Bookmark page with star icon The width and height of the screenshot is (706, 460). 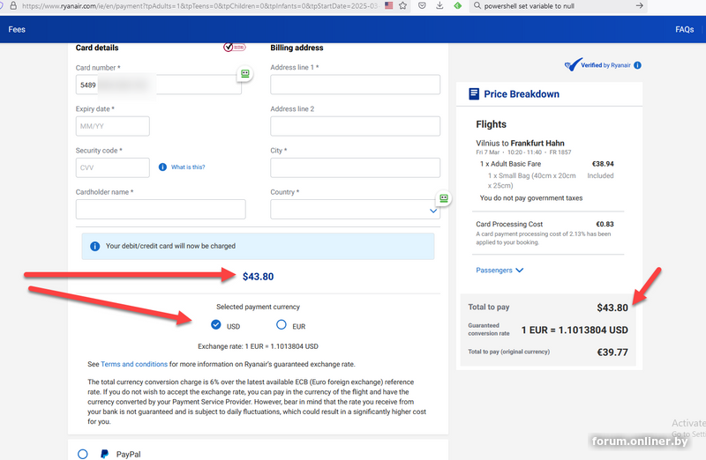tap(403, 6)
